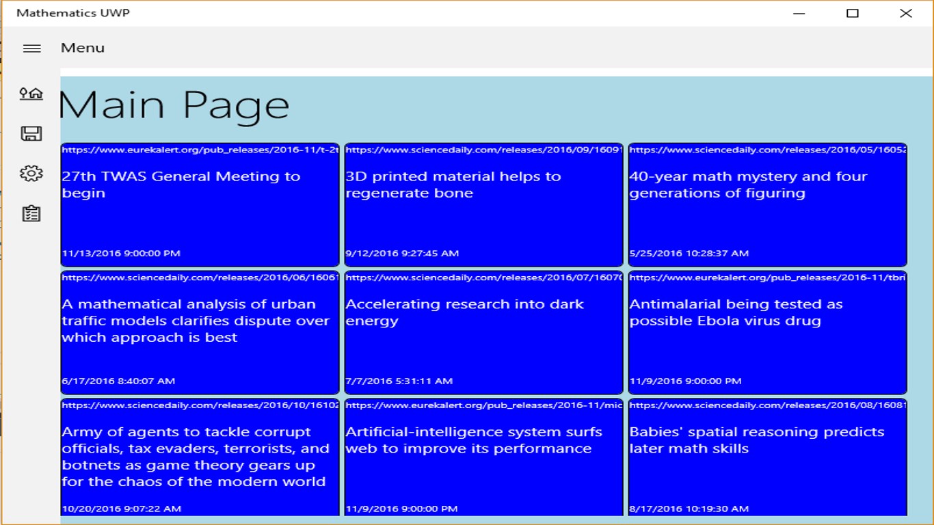Click the Menu label in header
Image resolution: width=934 pixels, height=525 pixels.
pos(83,48)
